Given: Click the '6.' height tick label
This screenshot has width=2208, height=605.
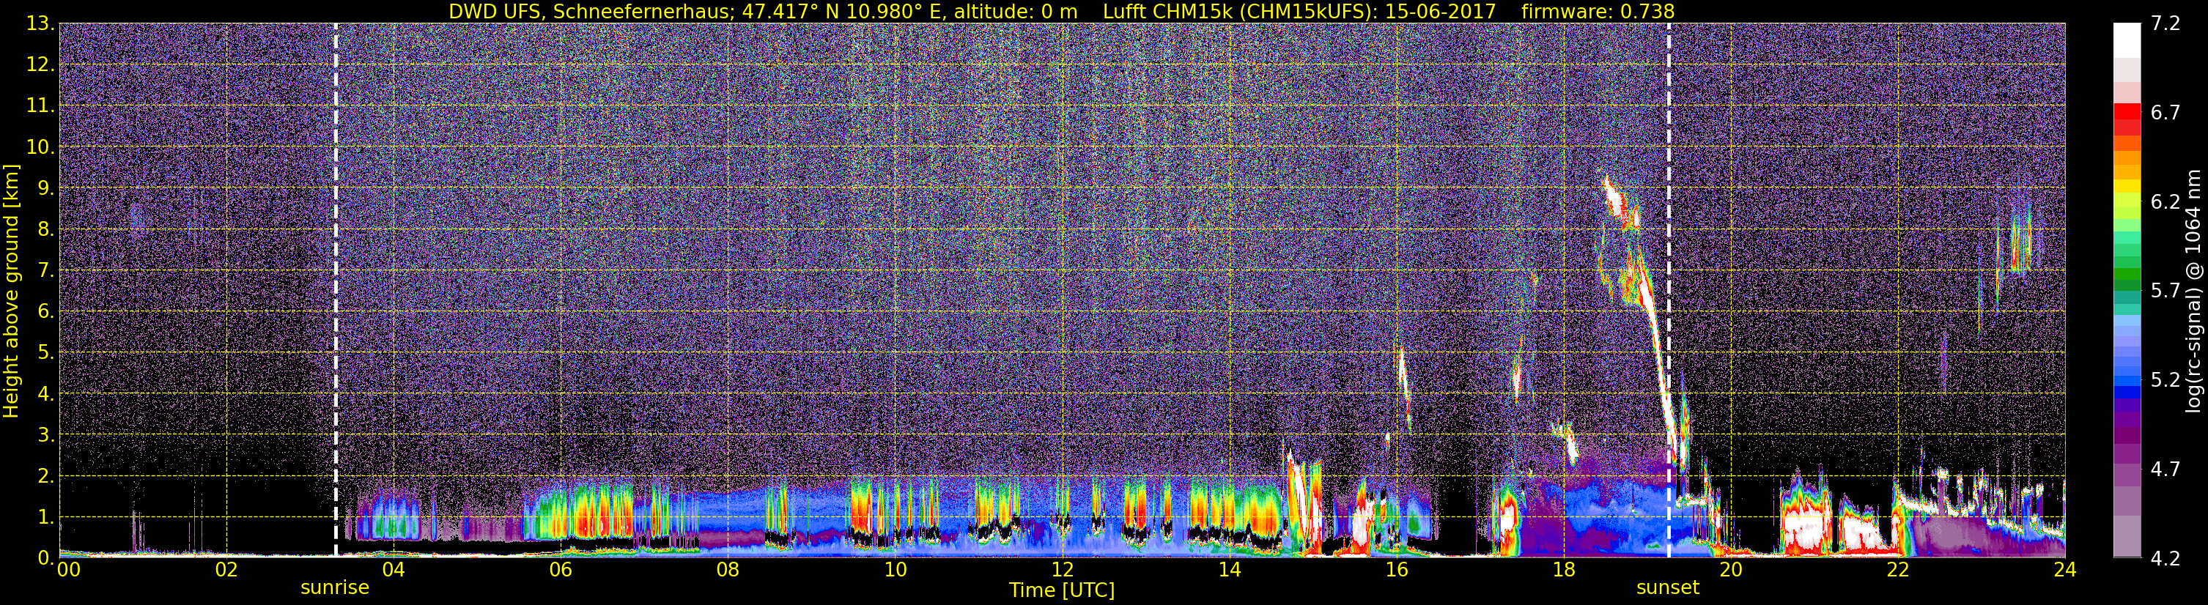Looking at the screenshot, I should tap(45, 312).
